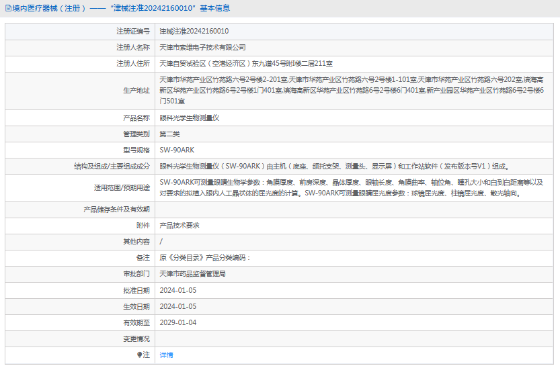Viewport: 560px width, 366px height.
Task: Open the 详情 link
Action: click(x=166, y=355)
